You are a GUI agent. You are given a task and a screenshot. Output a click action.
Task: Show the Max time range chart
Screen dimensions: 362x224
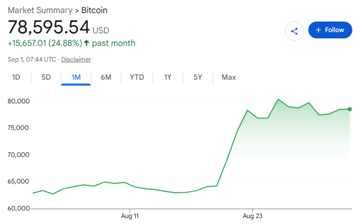tap(229, 77)
